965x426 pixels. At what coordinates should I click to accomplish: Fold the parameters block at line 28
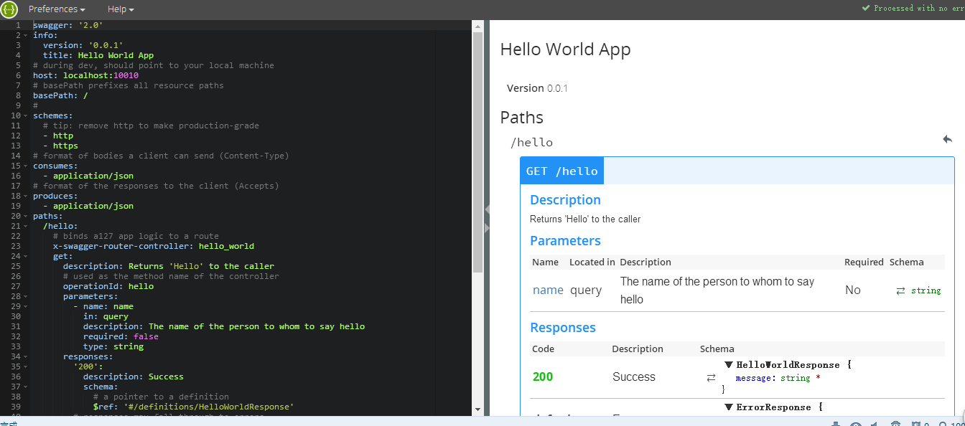pos(27,296)
